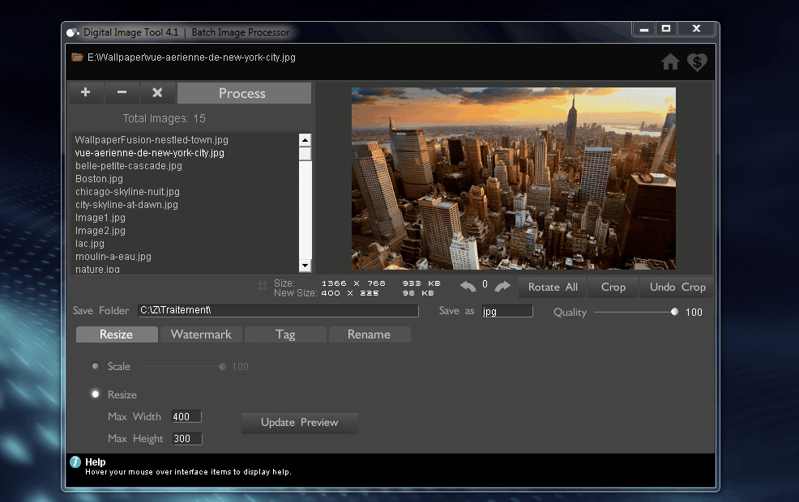
Task: Select Image2.jpg in list
Action: coord(100,231)
